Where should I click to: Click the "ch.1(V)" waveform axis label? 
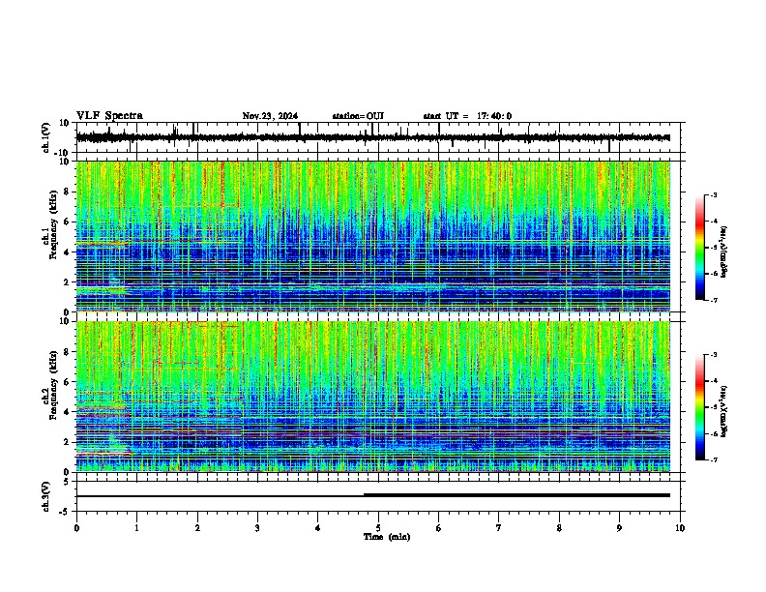pyautogui.click(x=46, y=137)
